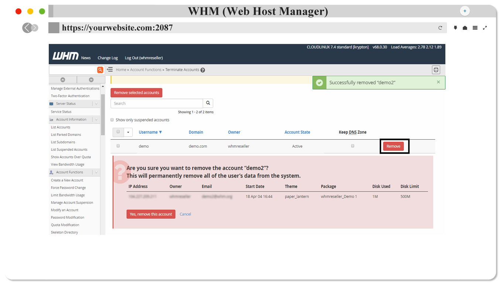Collapse the Account Information section chevron

tap(96, 120)
